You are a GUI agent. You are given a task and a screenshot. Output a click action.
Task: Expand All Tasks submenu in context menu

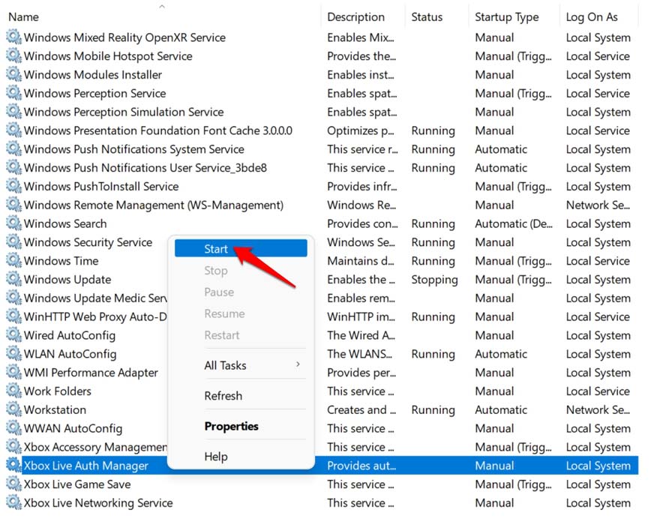coord(241,365)
